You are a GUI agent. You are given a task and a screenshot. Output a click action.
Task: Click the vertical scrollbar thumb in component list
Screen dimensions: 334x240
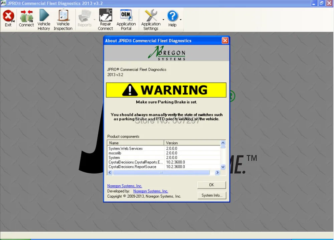[x=223, y=147]
